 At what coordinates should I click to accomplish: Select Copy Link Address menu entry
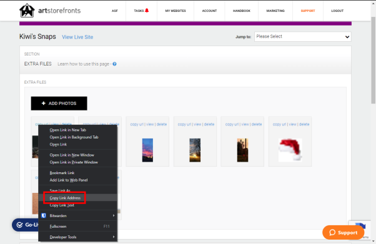(x=77, y=198)
